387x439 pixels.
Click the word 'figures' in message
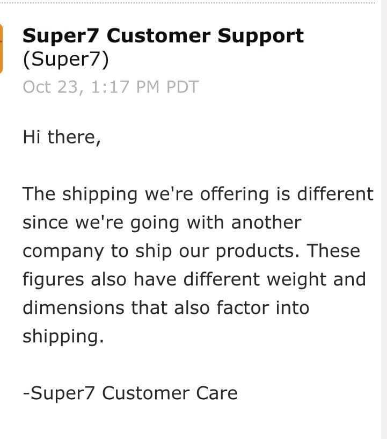[x=53, y=280]
